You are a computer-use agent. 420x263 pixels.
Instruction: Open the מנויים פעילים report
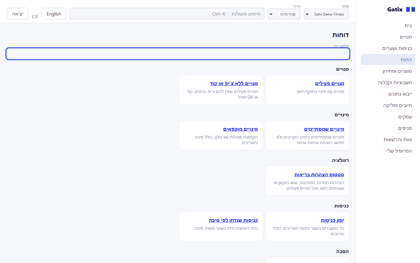pyautogui.click(x=330, y=84)
